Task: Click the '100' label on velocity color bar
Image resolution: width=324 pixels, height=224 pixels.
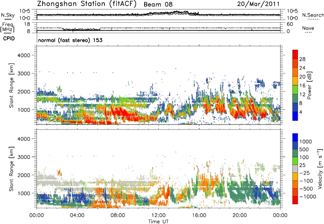Action: [x=305, y=157]
